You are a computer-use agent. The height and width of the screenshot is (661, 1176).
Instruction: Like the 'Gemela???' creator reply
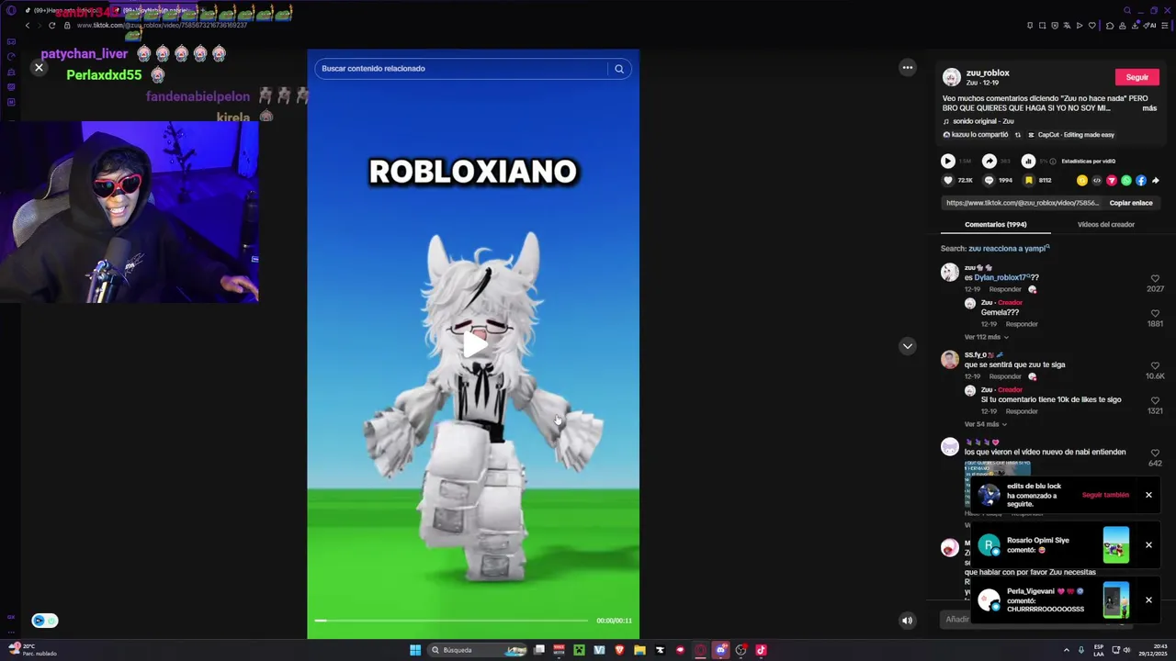pos(1155,313)
